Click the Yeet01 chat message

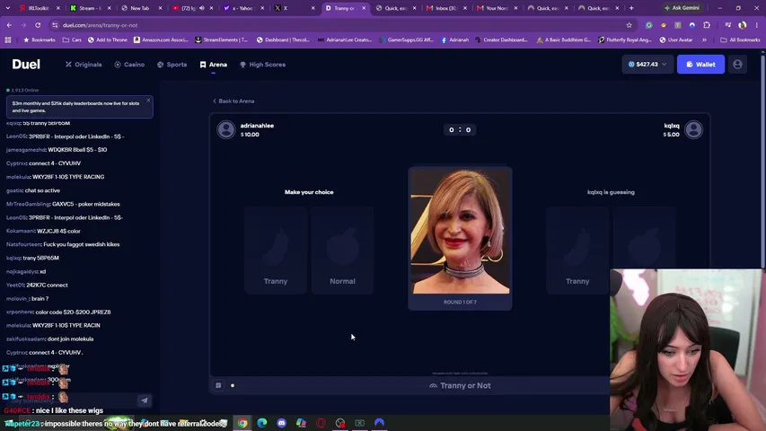tap(37, 285)
